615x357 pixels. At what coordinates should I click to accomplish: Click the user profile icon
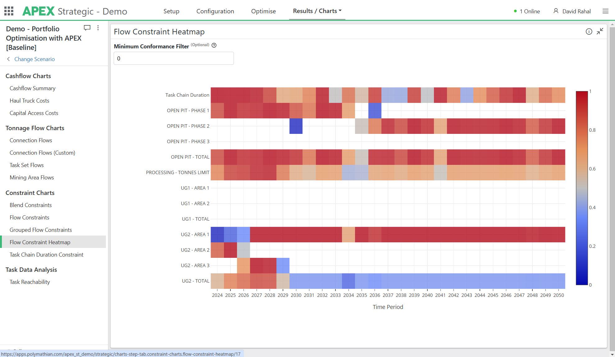pos(556,11)
